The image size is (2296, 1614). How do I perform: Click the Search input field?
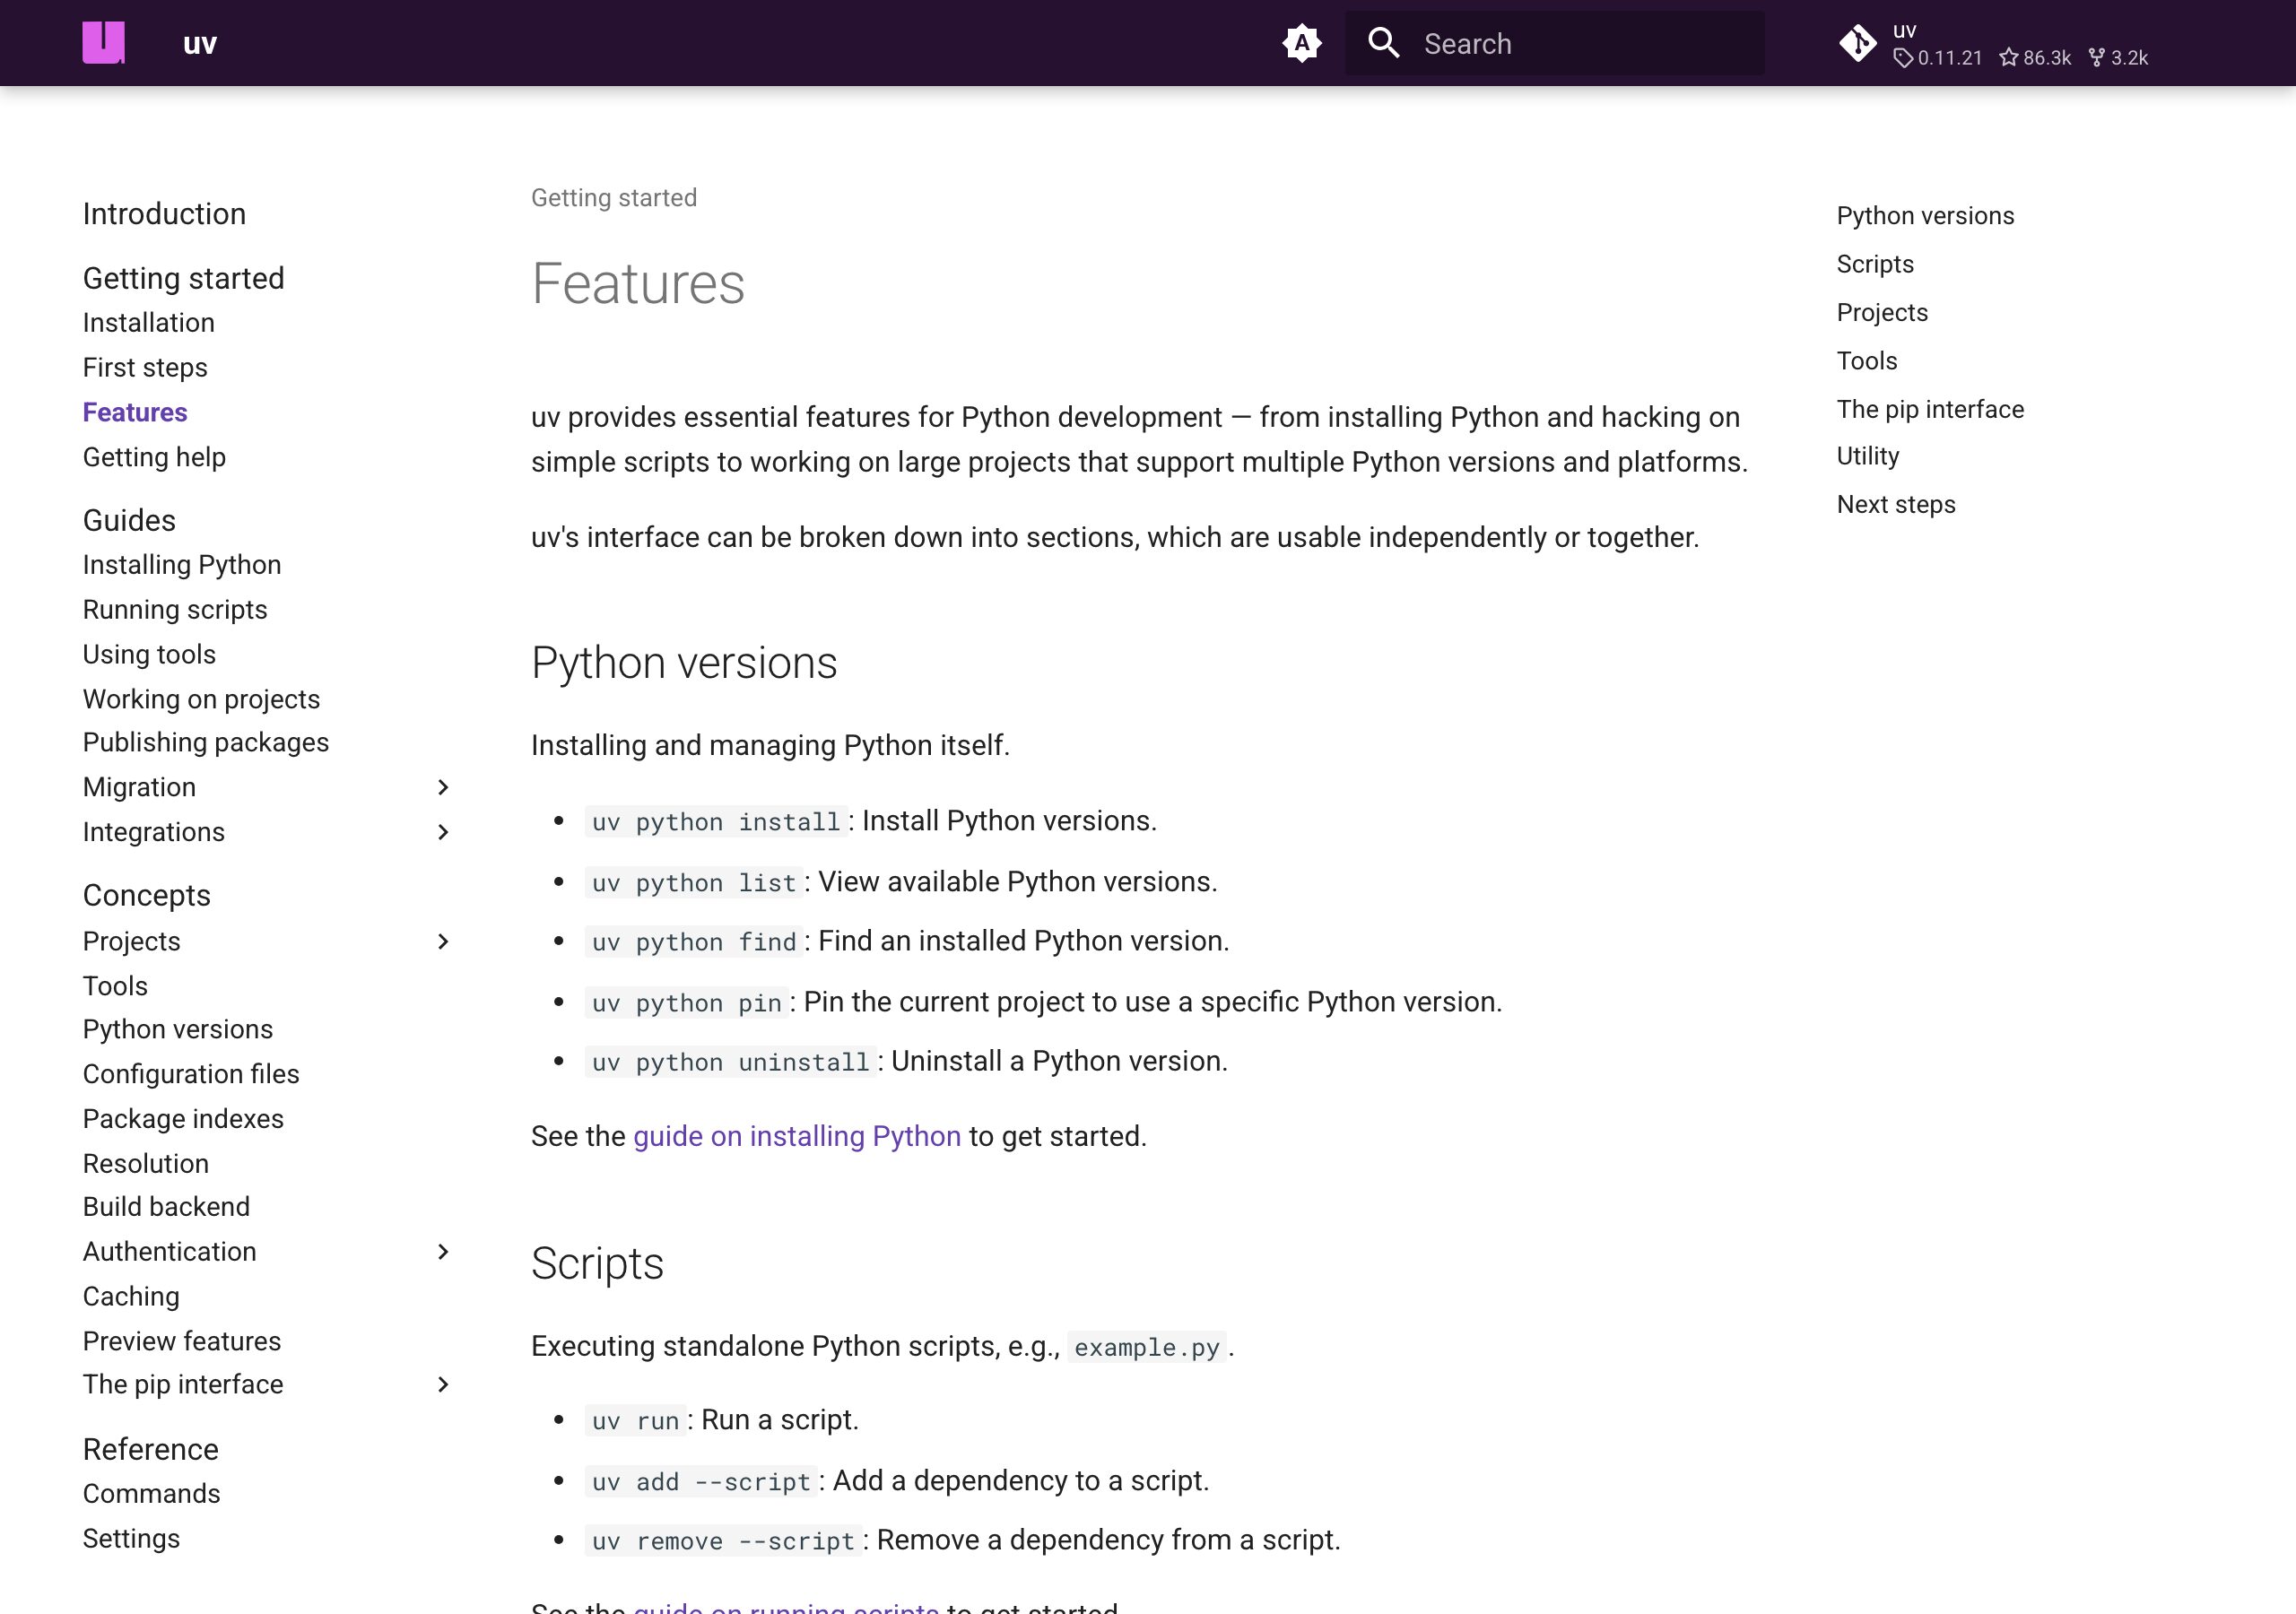pos(1555,43)
